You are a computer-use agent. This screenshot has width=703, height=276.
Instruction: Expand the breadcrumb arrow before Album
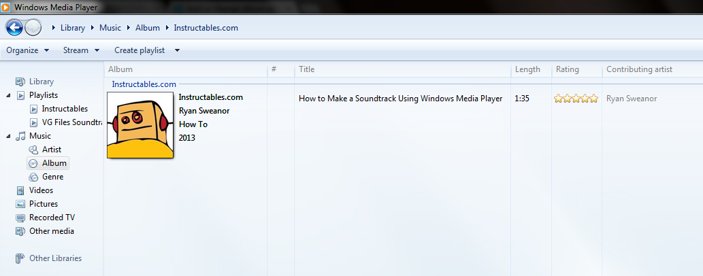[x=129, y=28]
